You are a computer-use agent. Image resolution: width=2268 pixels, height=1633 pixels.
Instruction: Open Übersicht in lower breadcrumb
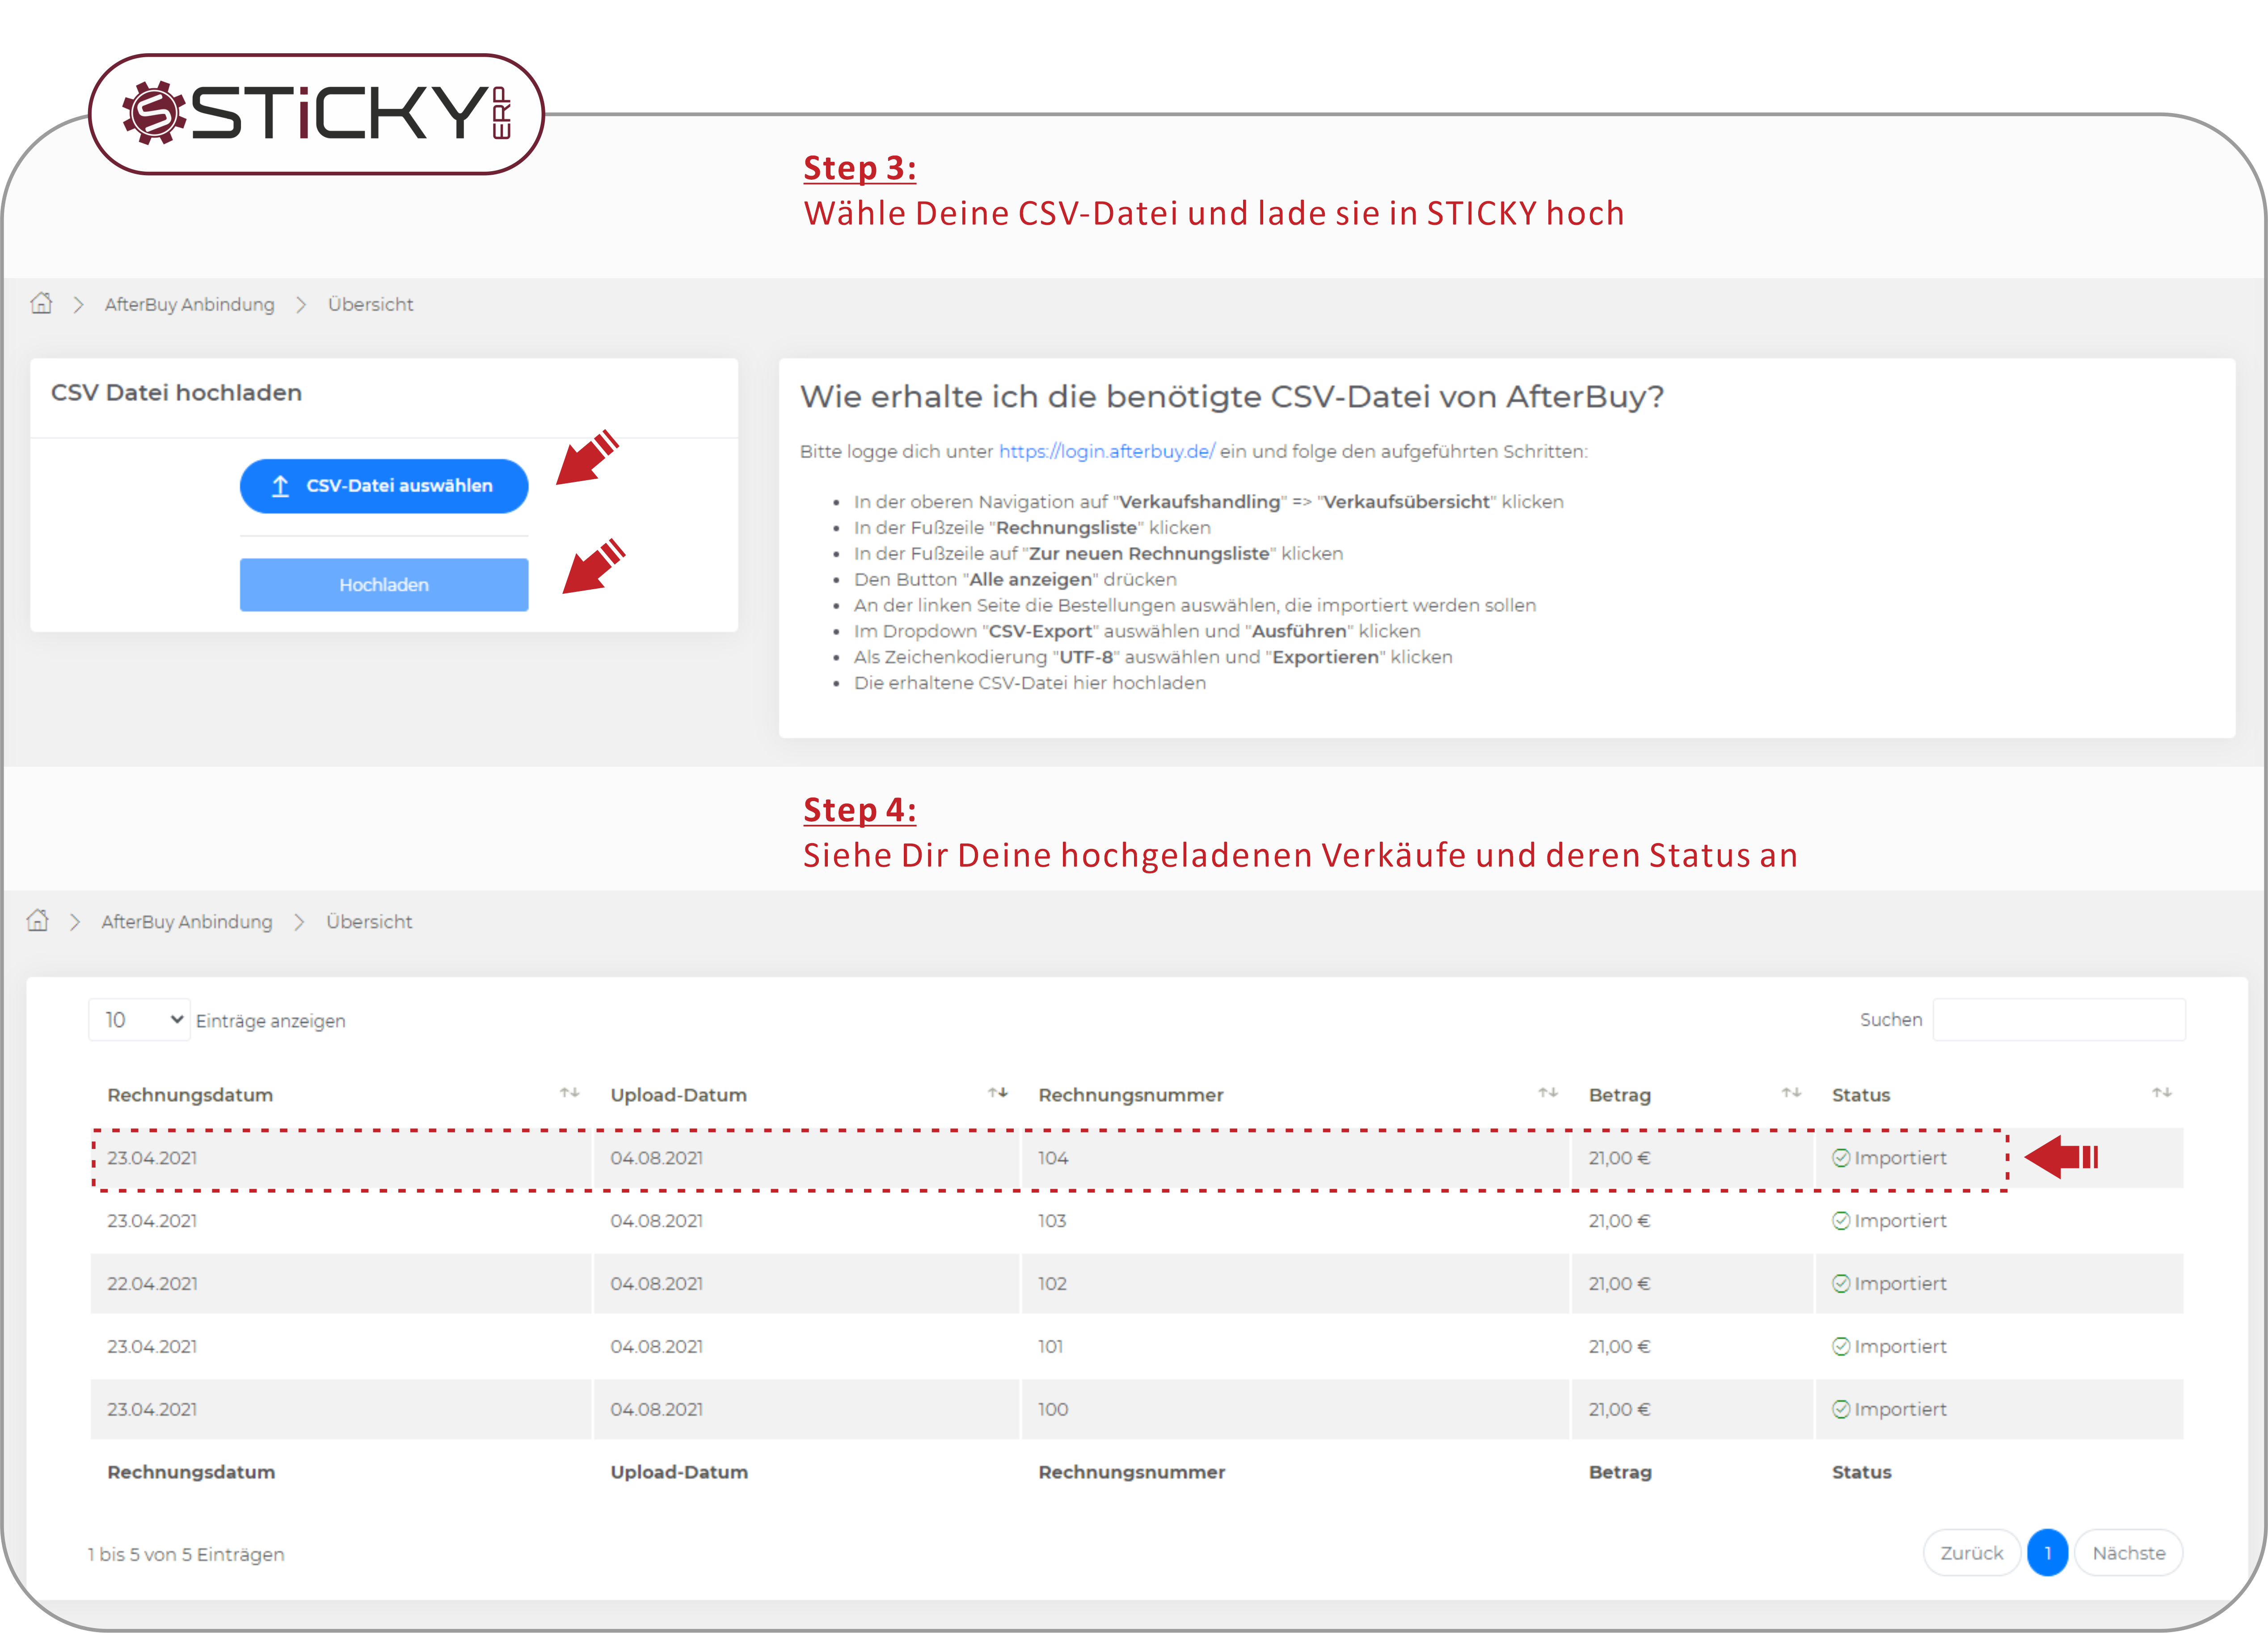pyautogui.click(x=369, y=922)
